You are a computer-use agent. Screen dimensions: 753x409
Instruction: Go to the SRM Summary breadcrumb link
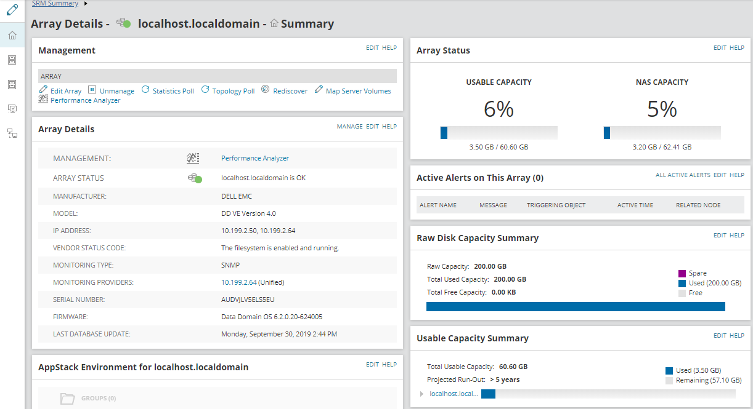(x=55, y=4)
